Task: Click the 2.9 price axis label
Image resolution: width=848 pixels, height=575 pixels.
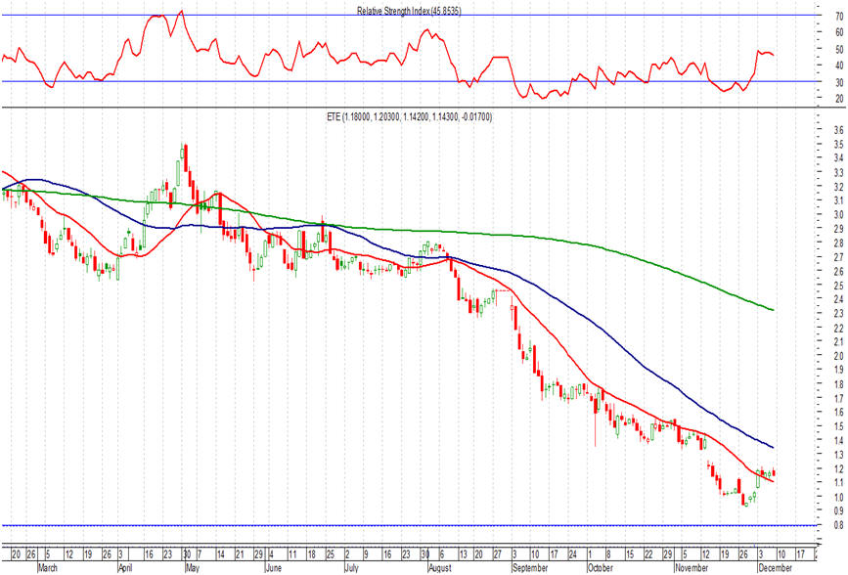Action: 839,230
